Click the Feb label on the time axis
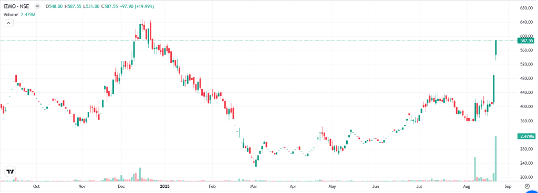 point(212,187)
